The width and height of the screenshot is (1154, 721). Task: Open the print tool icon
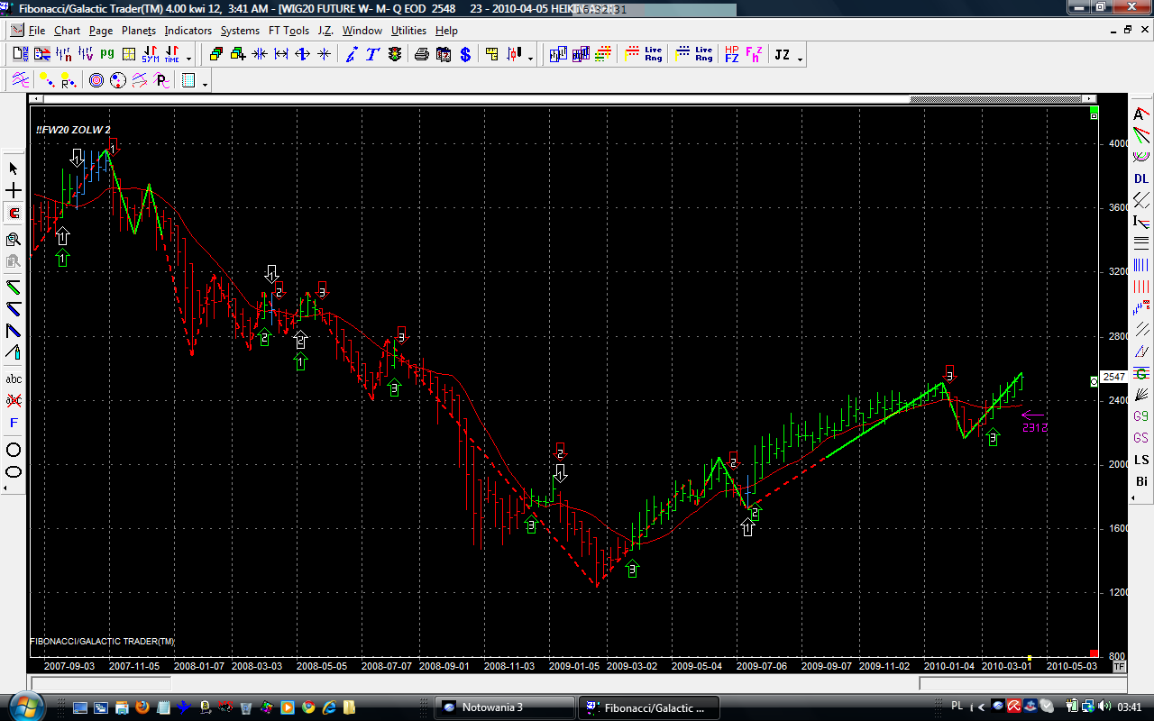click(421, 55)
